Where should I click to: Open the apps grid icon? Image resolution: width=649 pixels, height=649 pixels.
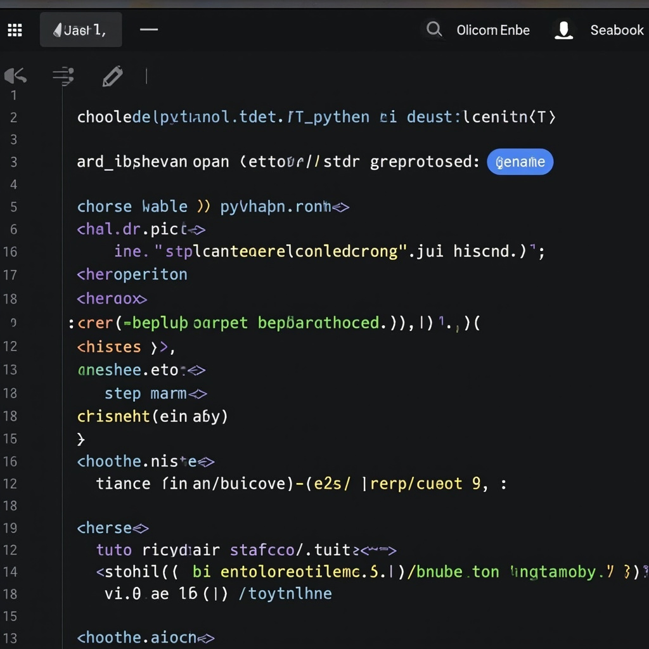pos(15,30)
